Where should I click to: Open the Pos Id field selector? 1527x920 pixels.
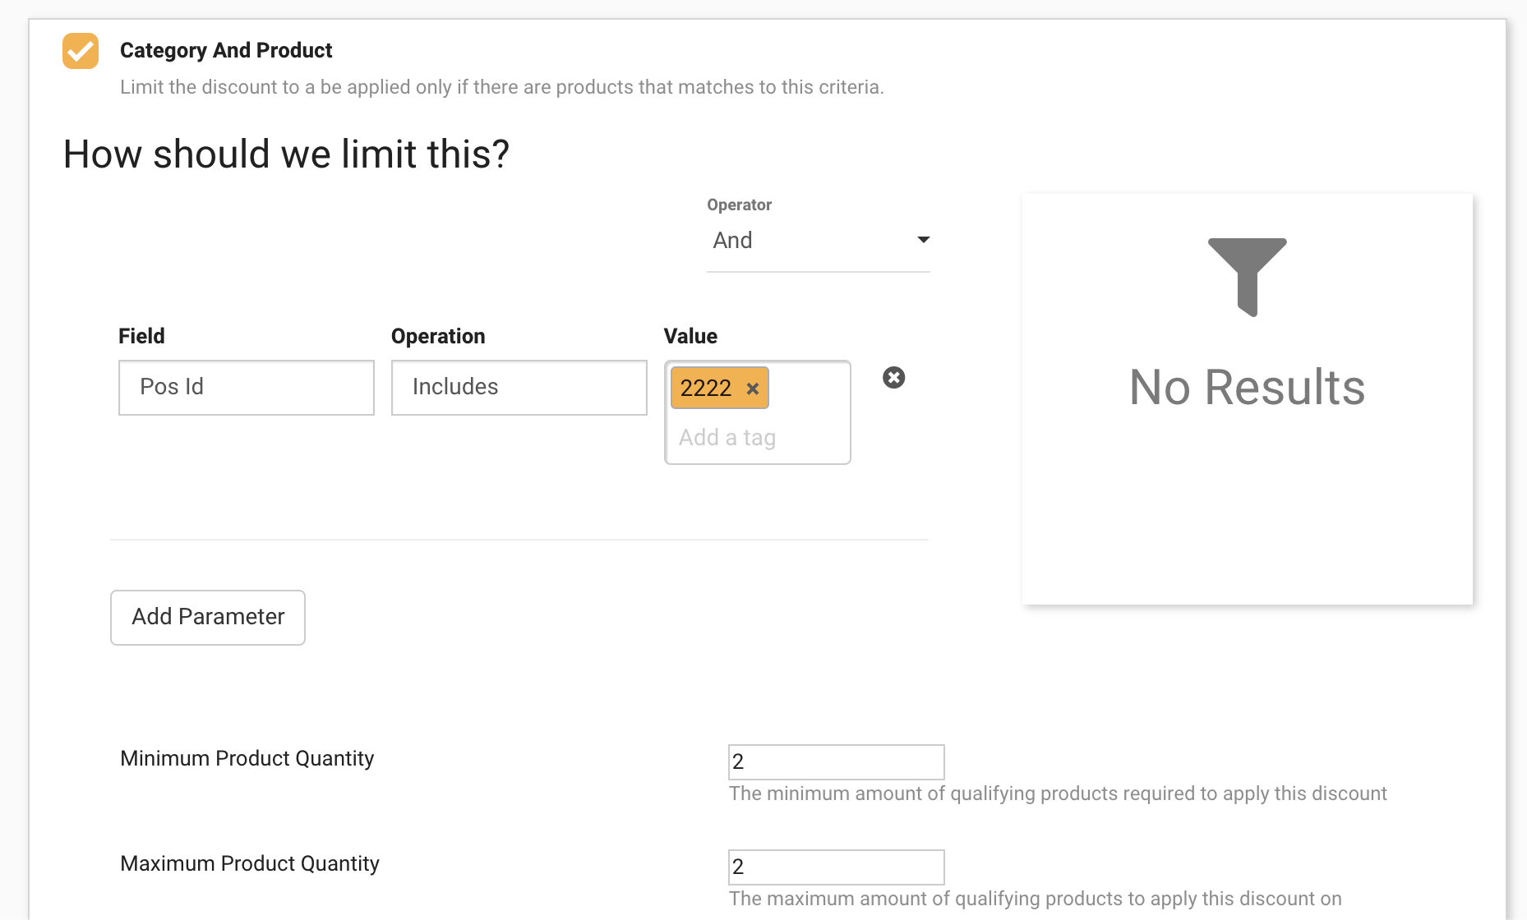click(x=246, y=388)
